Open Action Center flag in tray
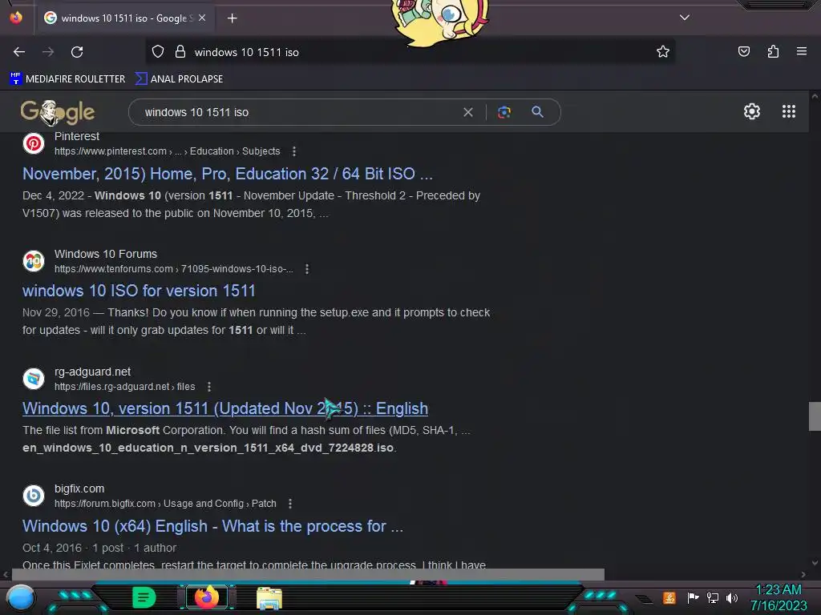Screen dimensions: 821x615 pos(693,597)
